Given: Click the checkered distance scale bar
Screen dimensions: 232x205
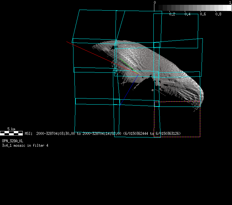Looking at the screenshot, I should click(x=11, y=133).
